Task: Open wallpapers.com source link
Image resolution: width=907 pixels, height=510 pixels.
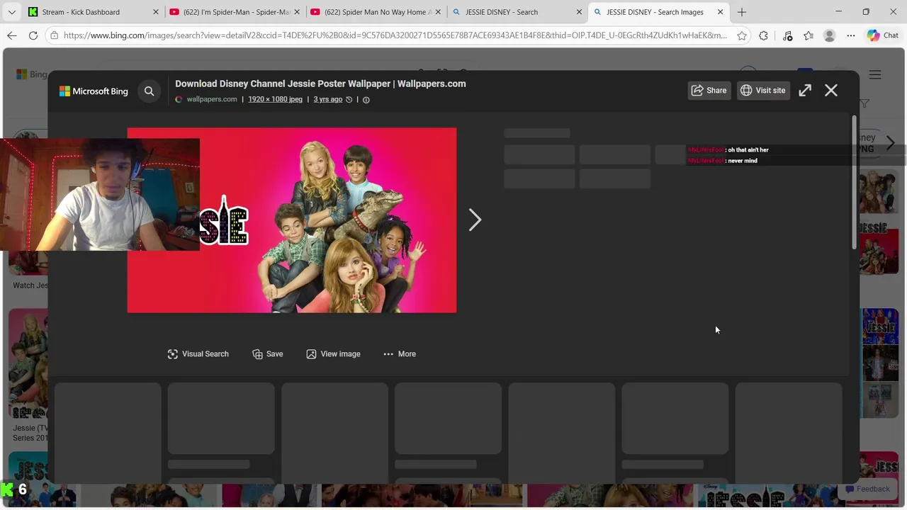Action: 211,99
